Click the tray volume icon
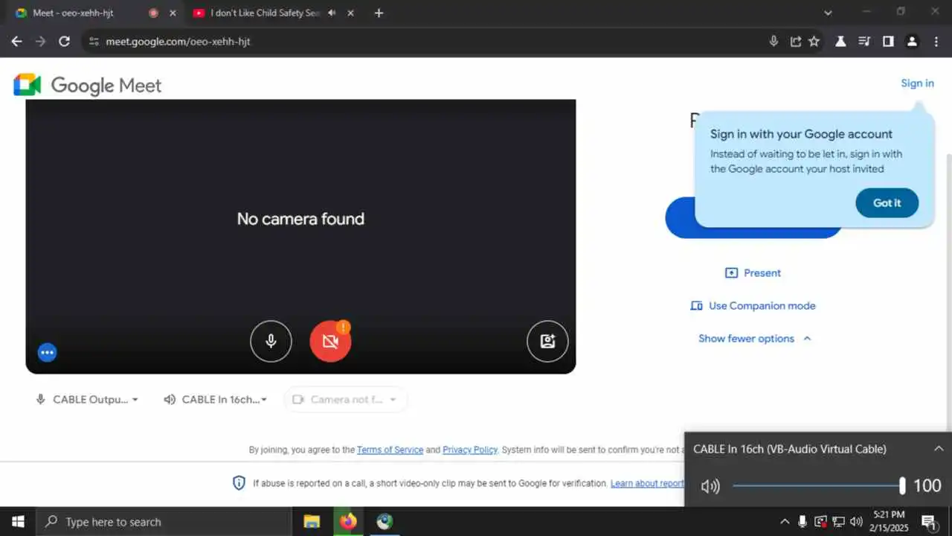 tap(856, 522)
